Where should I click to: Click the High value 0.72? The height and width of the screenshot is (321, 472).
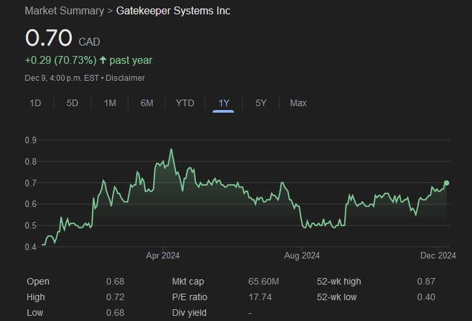pyautogui.click(x=115, y=297)
